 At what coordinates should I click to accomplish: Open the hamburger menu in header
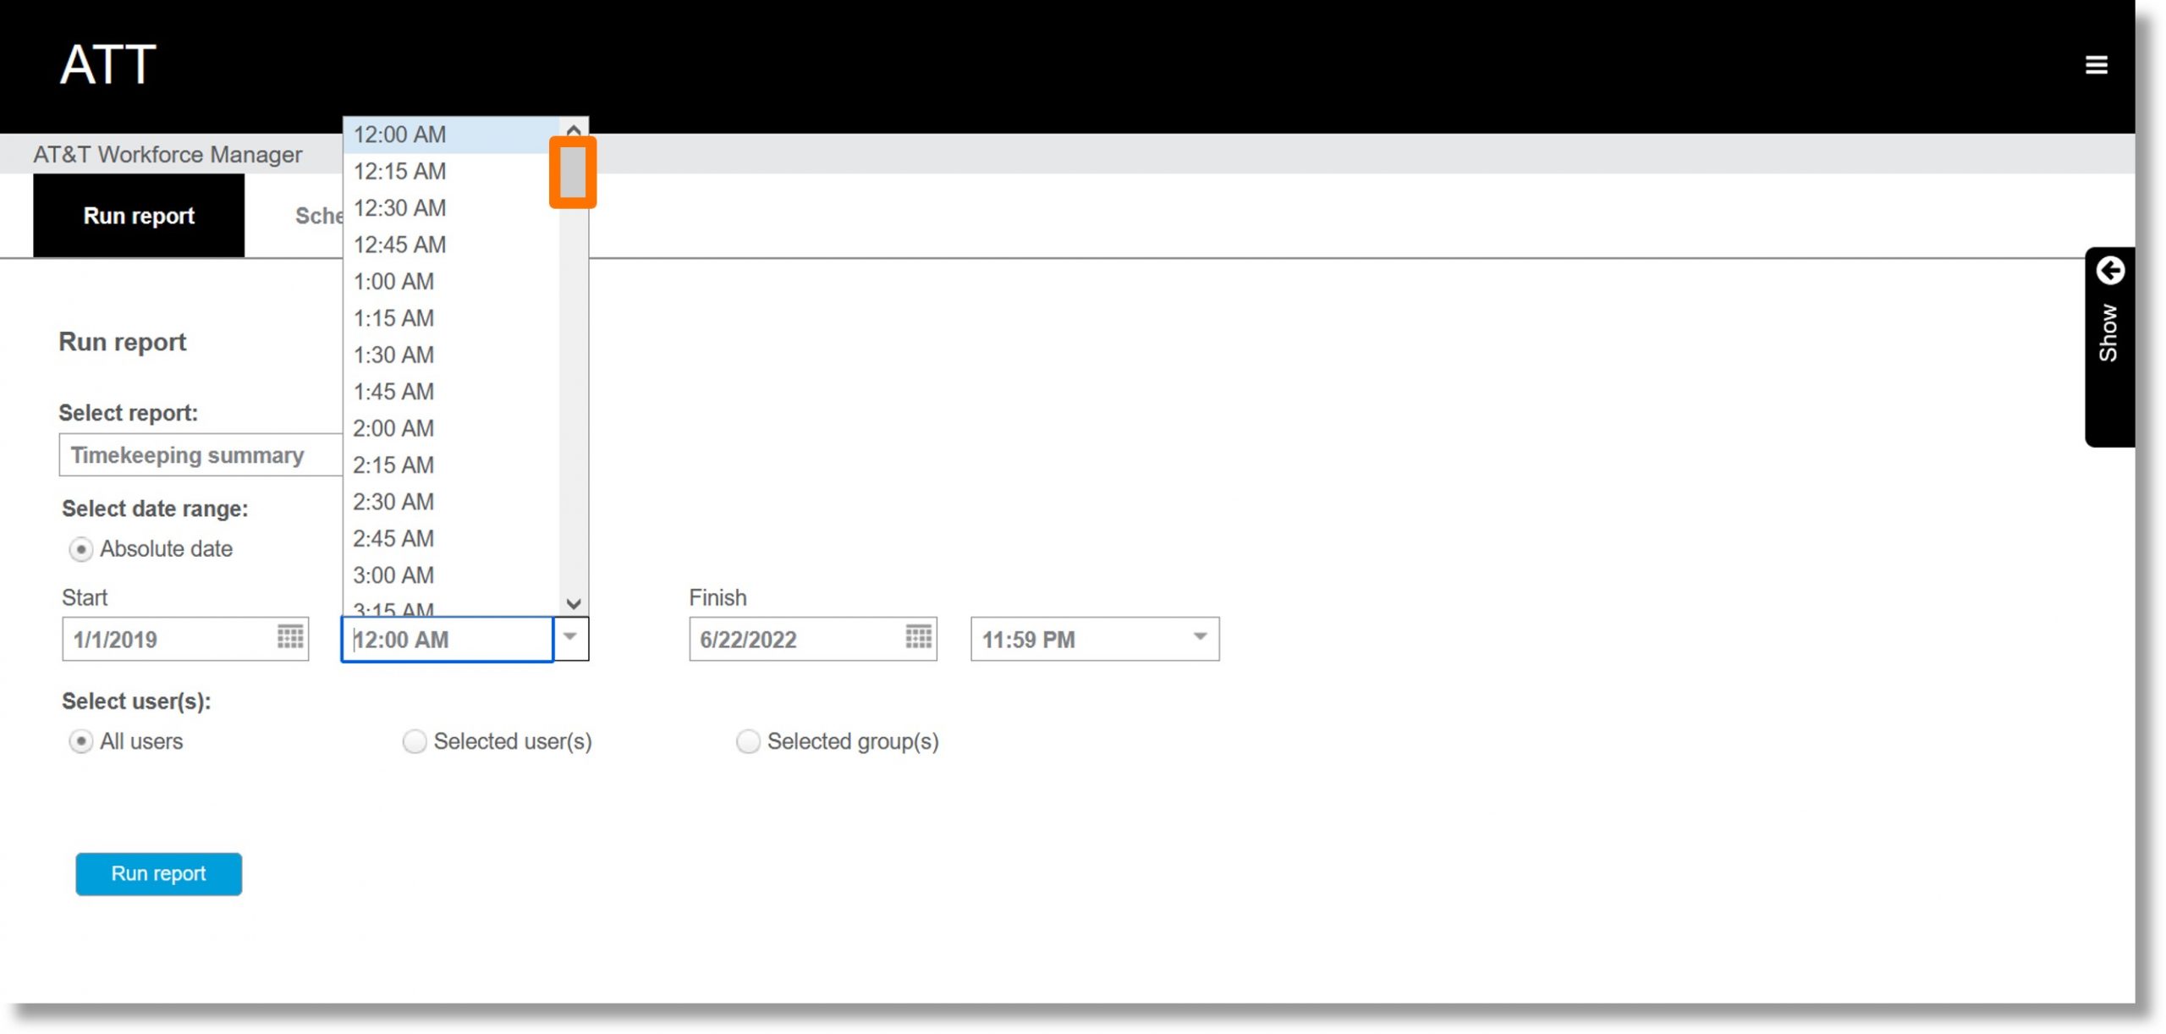pos(2096,64)
